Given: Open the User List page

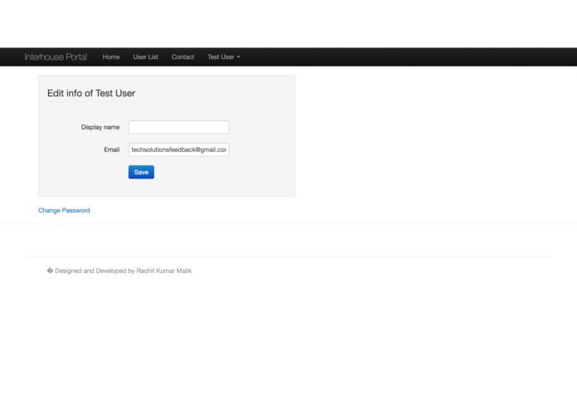Looking at the screenshot, I should coord(146,57).
